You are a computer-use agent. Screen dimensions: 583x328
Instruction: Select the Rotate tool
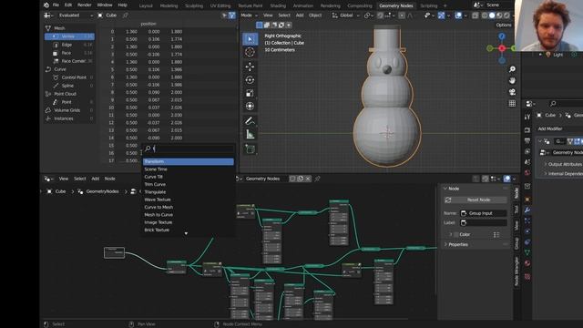pyautogui.click(x=250, y=79)
